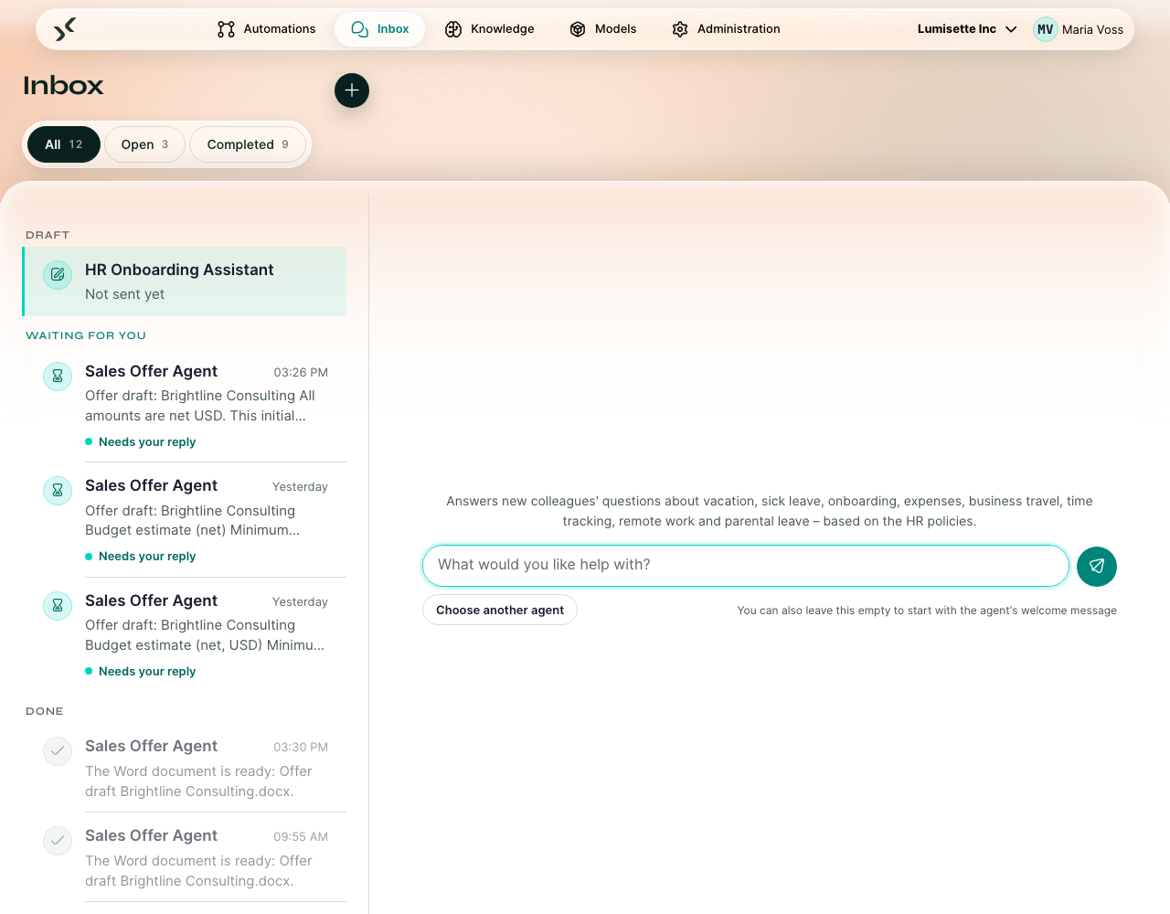Click the Knowledge brain icon

[x=453, y=29]
